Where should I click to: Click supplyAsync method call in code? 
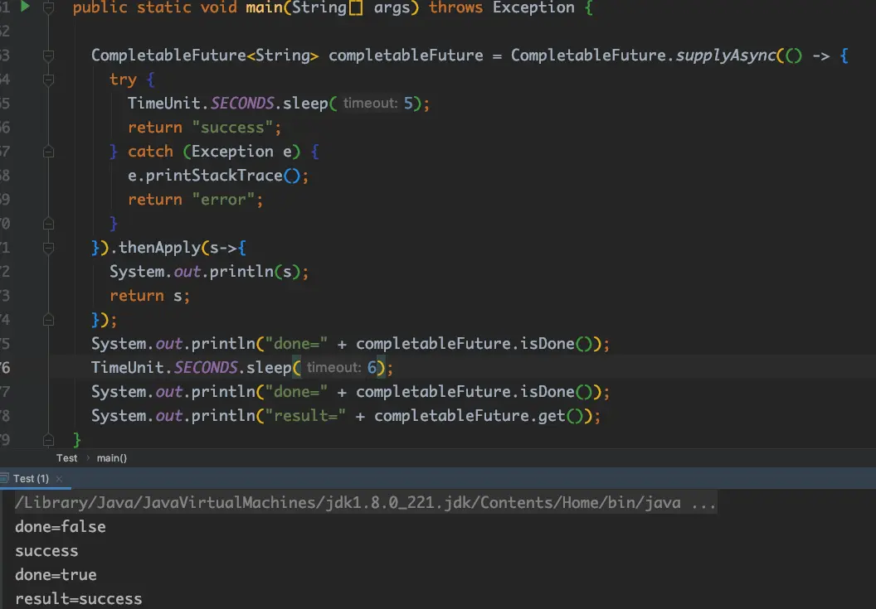[726, 56]
